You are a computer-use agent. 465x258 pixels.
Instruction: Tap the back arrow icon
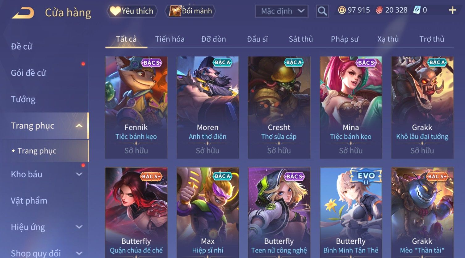click(23, 13)
